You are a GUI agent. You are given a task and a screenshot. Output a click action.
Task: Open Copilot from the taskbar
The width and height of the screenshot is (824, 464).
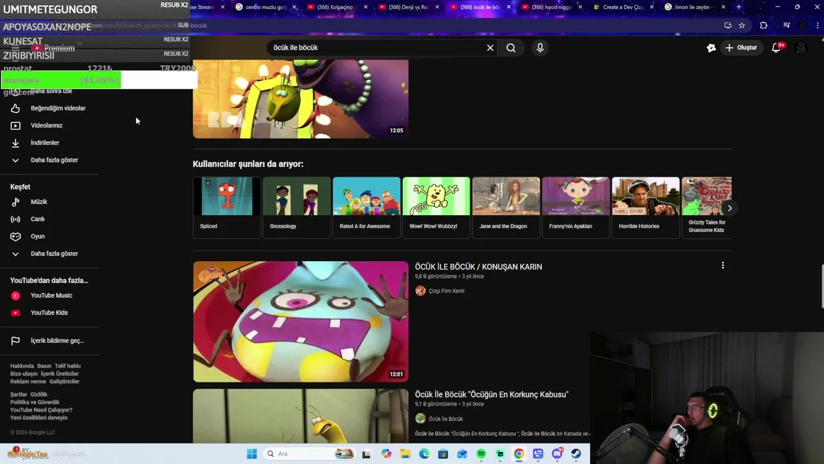[x=386, y=454]
